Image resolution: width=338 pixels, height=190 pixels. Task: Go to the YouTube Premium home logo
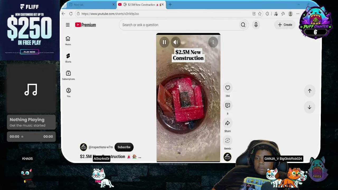[x=85, y=25]
